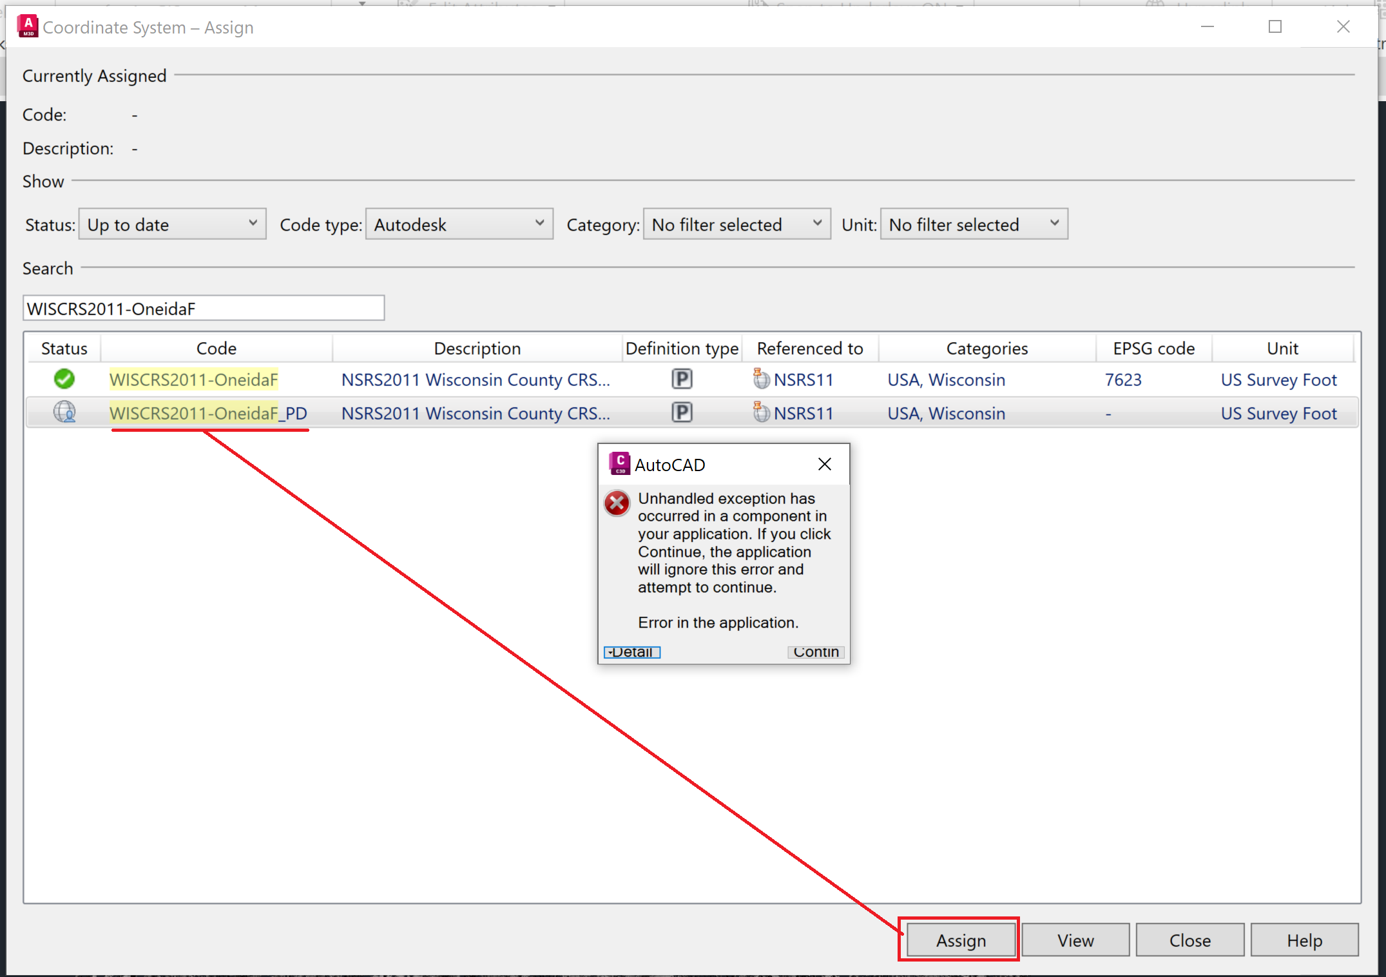Click the P definition type icon on the first row
Image resolution: width=1386 pixels, height=977 pixels.
coord(681,379)
